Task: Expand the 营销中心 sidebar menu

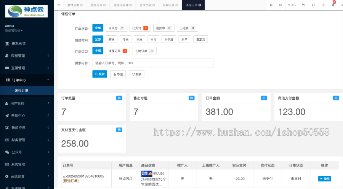Action: (27, 116)
